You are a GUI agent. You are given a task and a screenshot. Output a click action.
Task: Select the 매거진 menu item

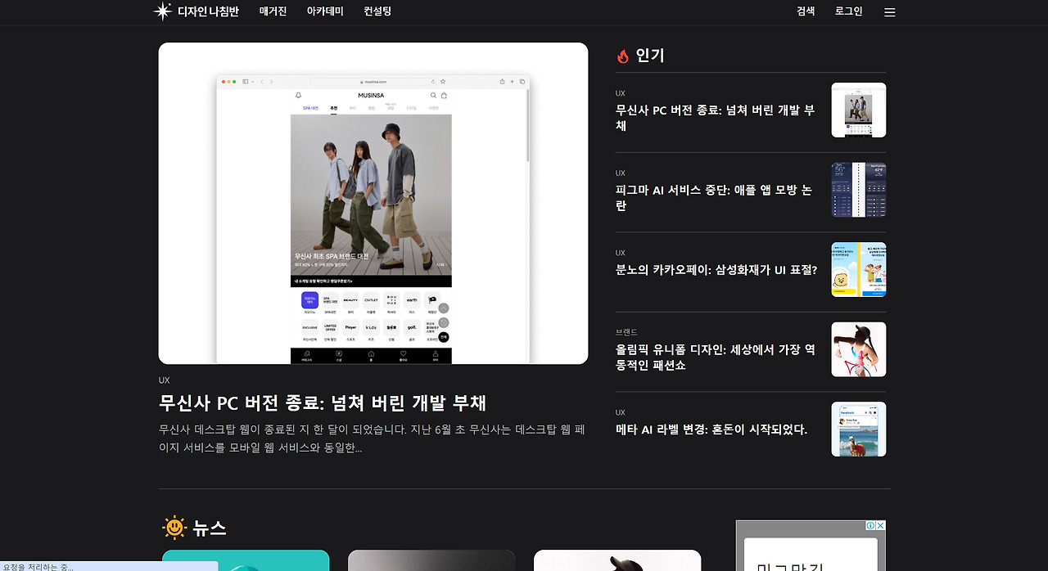coord(273,11)
